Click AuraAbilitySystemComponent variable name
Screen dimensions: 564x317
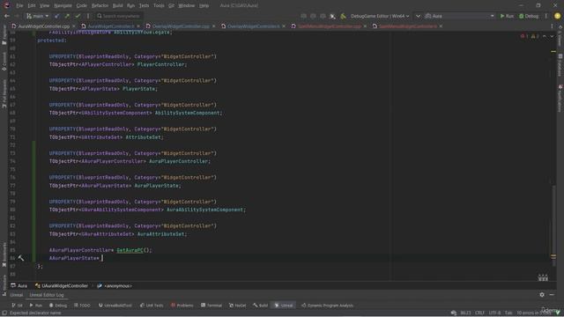pos(204,210)
